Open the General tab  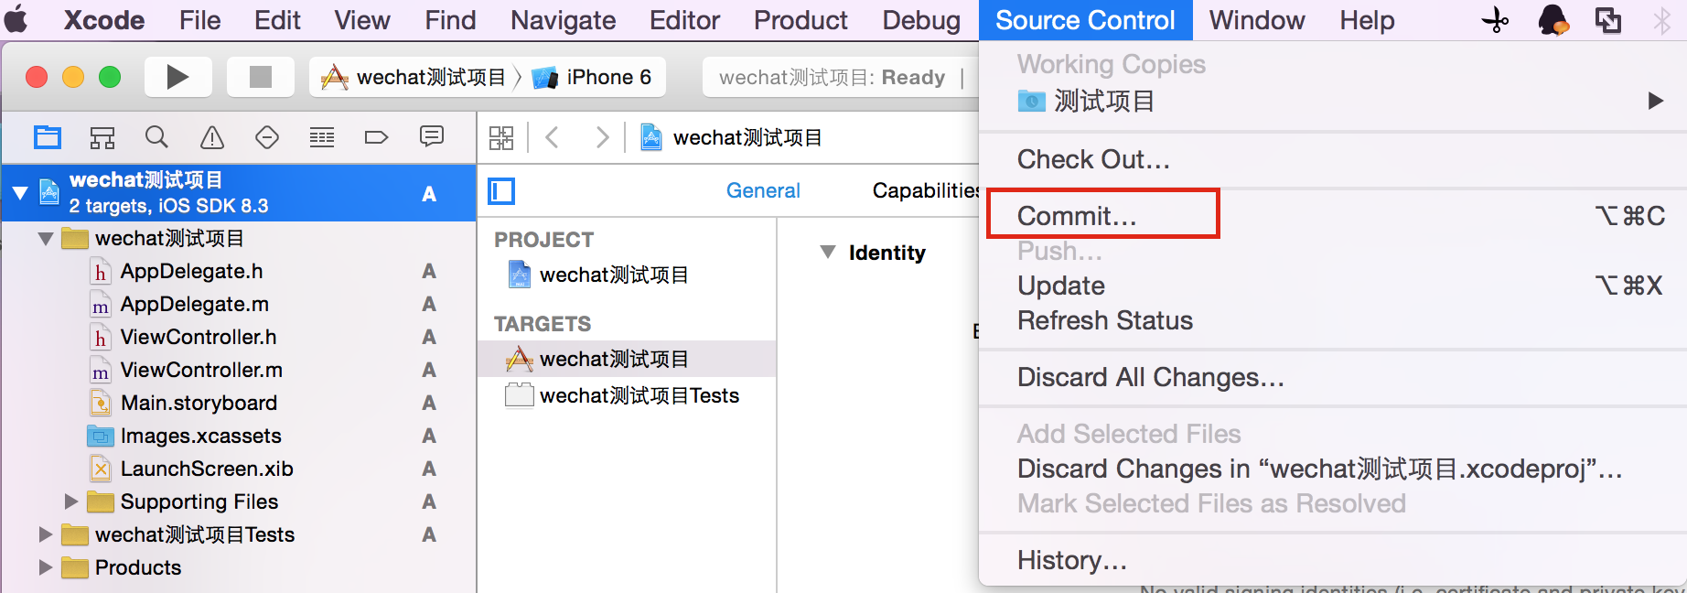(763, 190)
